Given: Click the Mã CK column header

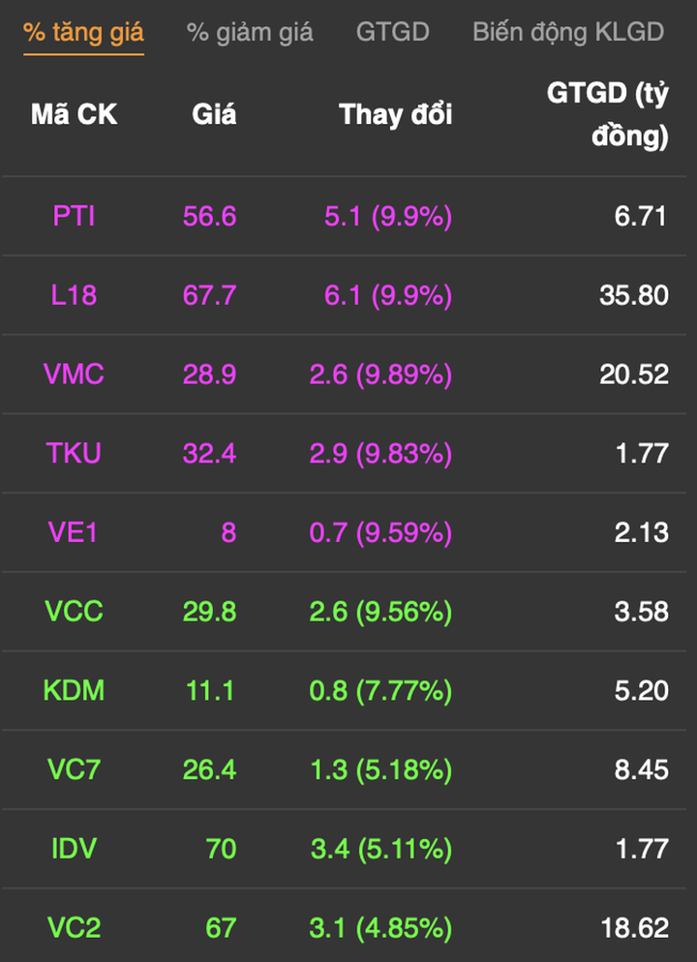Looking at the screenshot, I should click(x=74, y=114).
